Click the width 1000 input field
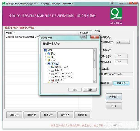Viewport: 140px width, 131px height. [x=121, y=56]
